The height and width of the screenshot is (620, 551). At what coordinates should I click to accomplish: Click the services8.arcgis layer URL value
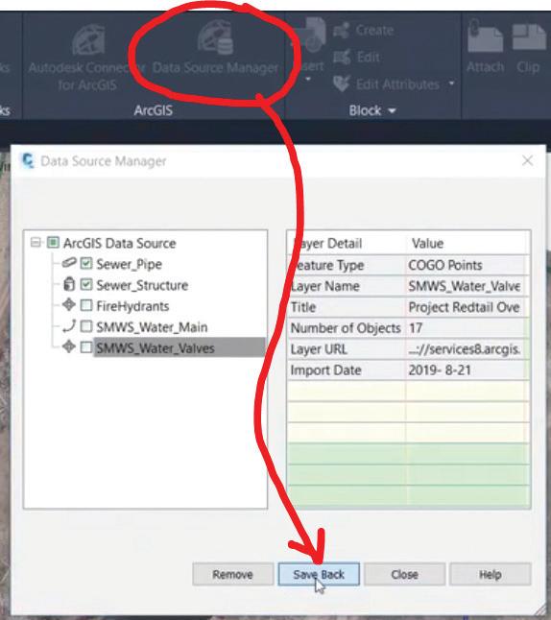point(467,349)
